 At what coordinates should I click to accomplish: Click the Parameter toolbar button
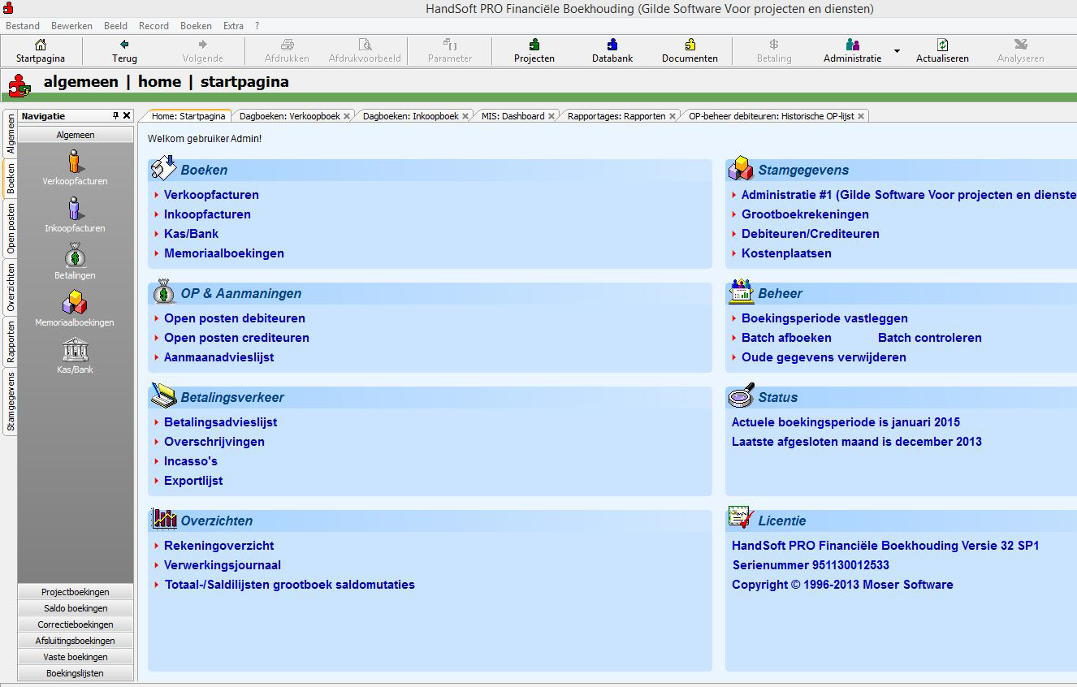click(450, 50)
